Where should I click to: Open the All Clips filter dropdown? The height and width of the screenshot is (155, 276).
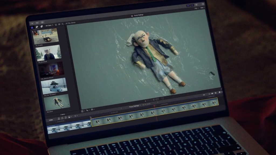click(x=49, y=25)
